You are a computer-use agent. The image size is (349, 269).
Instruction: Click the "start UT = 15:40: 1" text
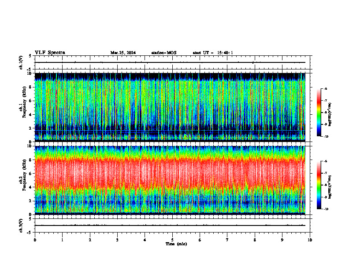tap(213, 53)
